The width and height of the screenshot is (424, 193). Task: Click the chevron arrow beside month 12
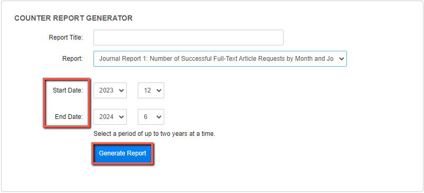pyautogui.click(x=159, y=90)
